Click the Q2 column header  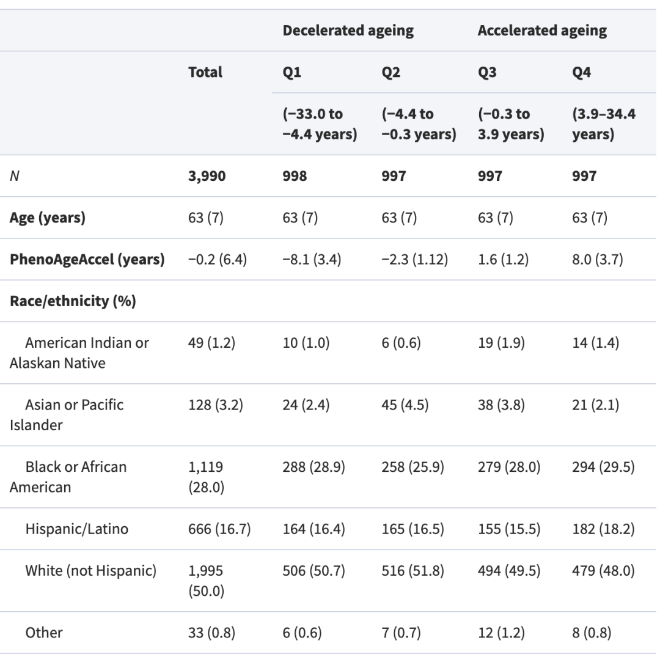(x=391, y=72)
